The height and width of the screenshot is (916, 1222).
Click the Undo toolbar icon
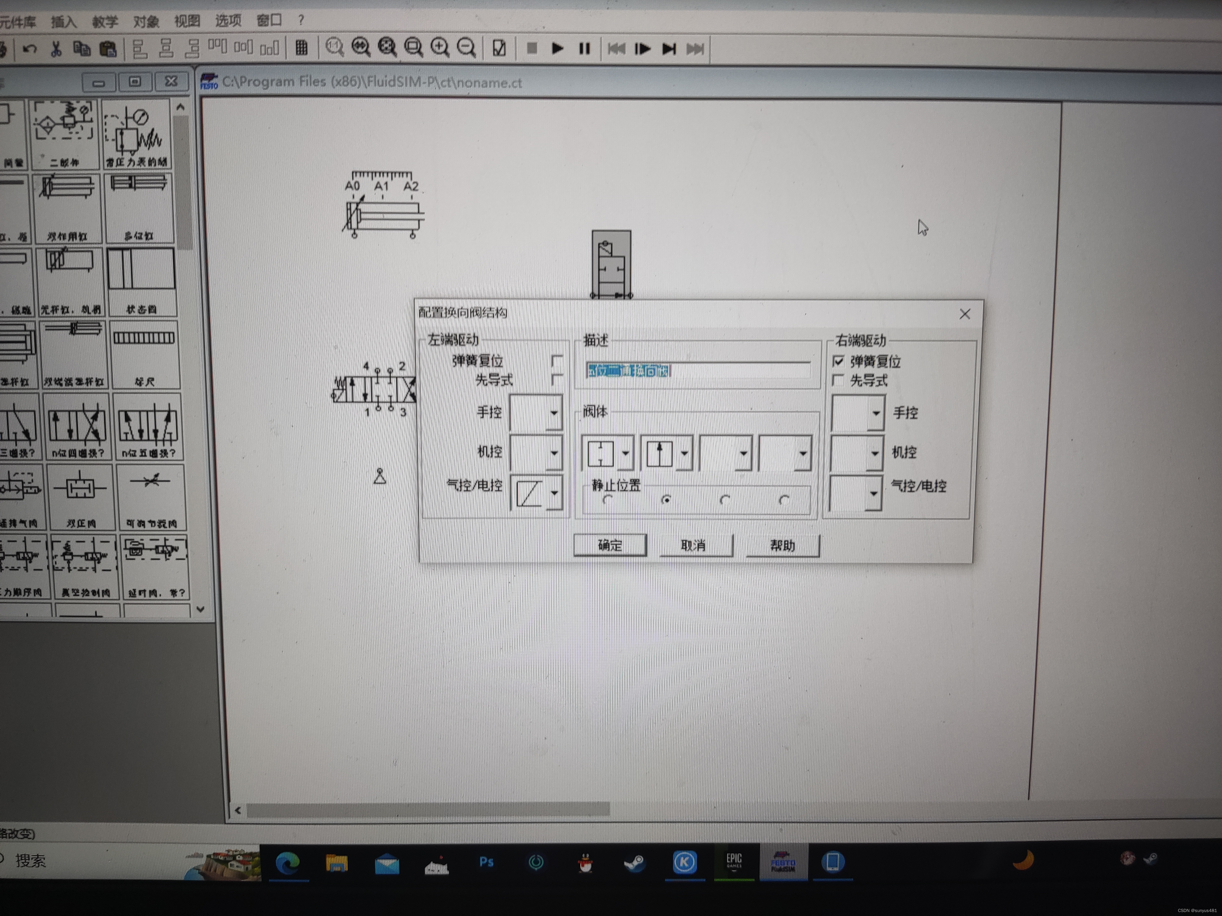(x=30, y=49)
